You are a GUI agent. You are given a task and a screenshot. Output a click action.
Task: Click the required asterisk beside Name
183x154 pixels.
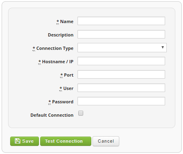[x=58, y=21]
